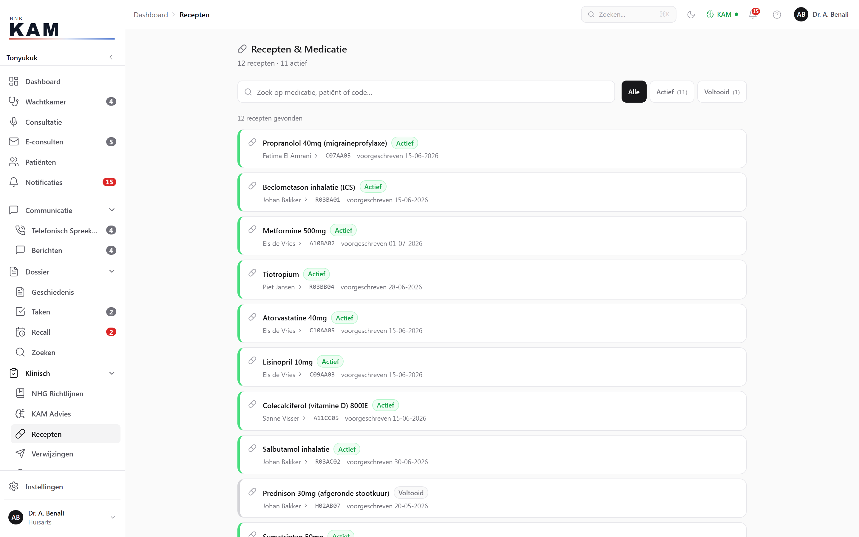
Task: Open notifications bell in top bar
Action: tap(753, 15)
